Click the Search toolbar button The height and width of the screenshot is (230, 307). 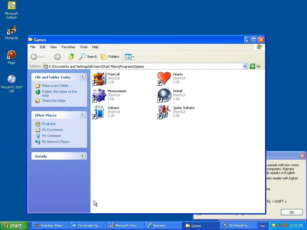click(x=88, y=57)
